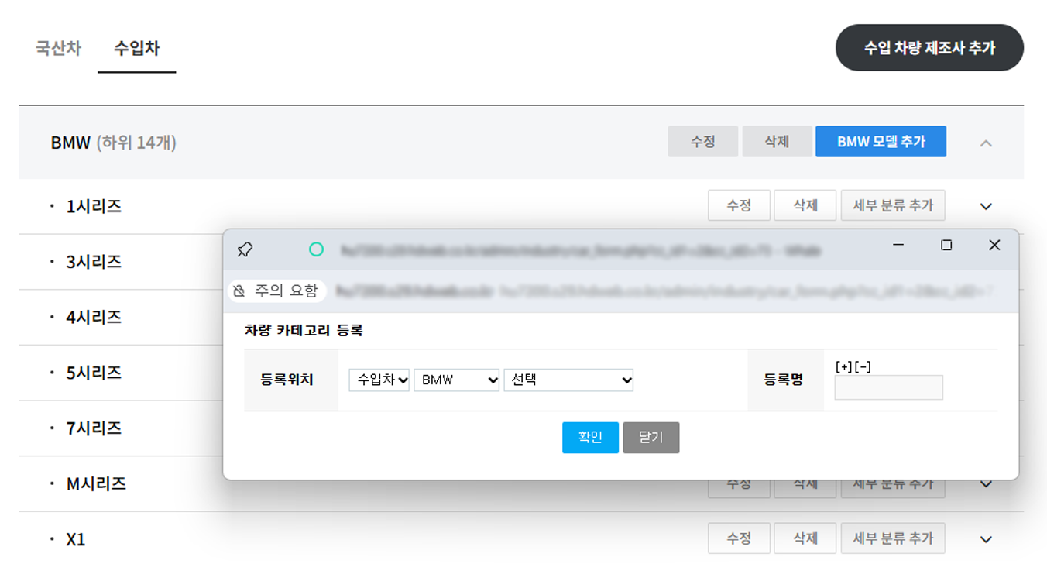Close the popup window with X
Screen dimensions: 1047x564
pos(994,245)
